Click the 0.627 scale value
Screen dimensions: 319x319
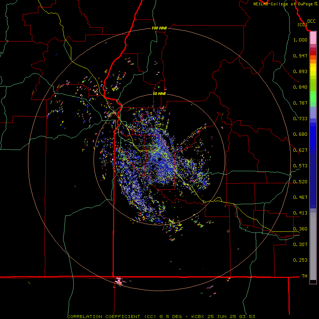[x=300, y=150]
